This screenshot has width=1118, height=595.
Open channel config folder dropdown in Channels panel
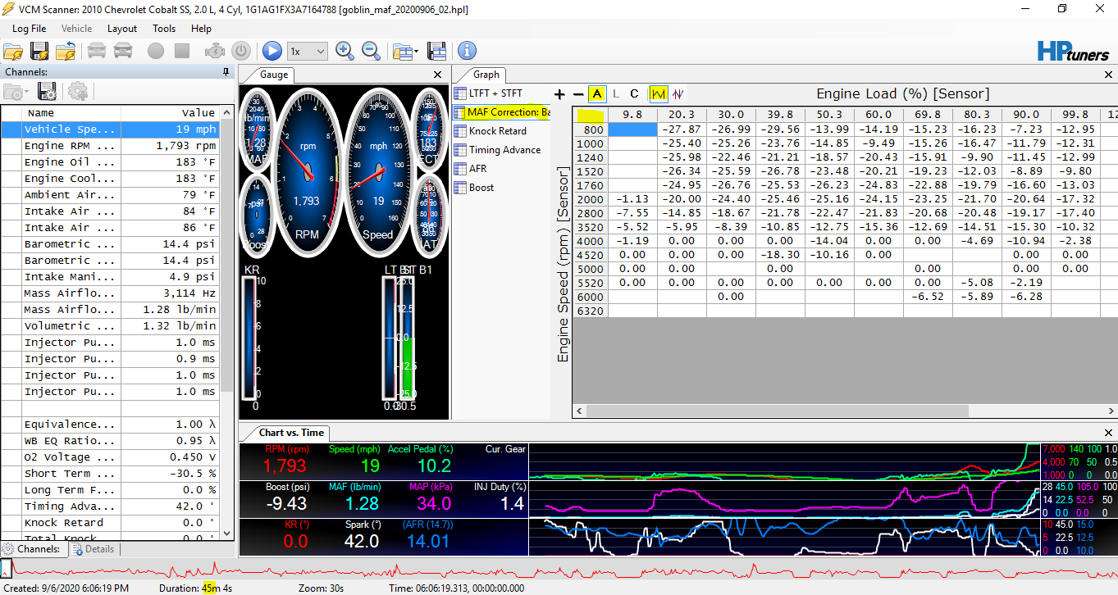coord(16,91)
